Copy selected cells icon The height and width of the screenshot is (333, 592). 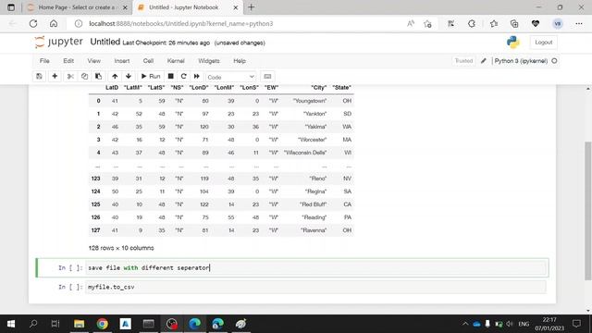click(x=84, y=76)
